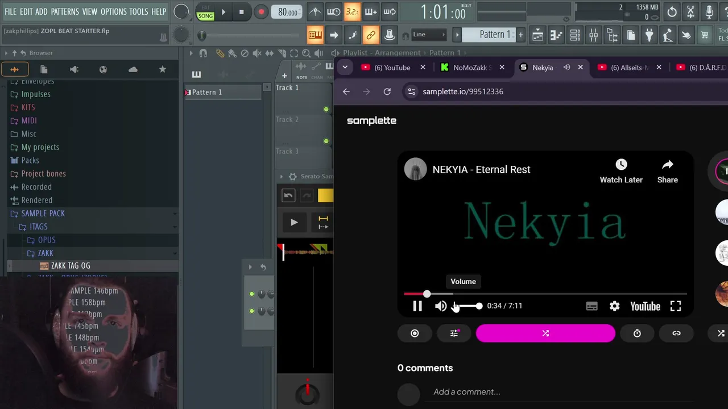Mute the YouTube video speaker icon
Screen dimensions: 728x409
pyautogui.click(x=441, y=306)
